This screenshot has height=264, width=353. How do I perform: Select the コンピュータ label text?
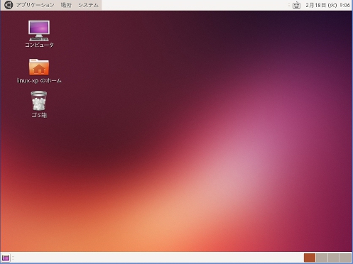coord(39,45)
